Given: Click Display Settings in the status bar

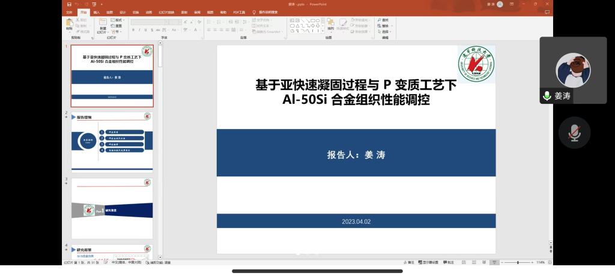Looking at the screenshot, I should point(428,262).
